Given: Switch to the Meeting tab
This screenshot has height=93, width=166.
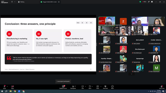Looking at the screenshot, I should [x=21, y=2].
